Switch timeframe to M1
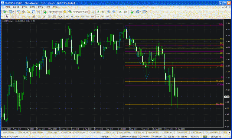Image resolution: width=232 pixels, height=139 pixels. [x=67, y=17]
